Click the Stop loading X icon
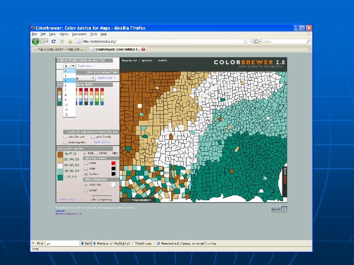Viewport: 354px width, 265px height. tap(62, 41)
